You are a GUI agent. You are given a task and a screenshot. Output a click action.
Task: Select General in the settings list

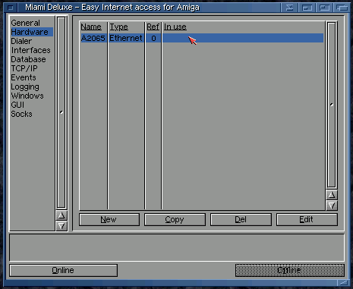(25, 23)
